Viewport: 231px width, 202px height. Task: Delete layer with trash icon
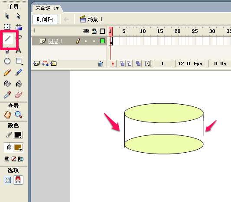pos(100,64)
